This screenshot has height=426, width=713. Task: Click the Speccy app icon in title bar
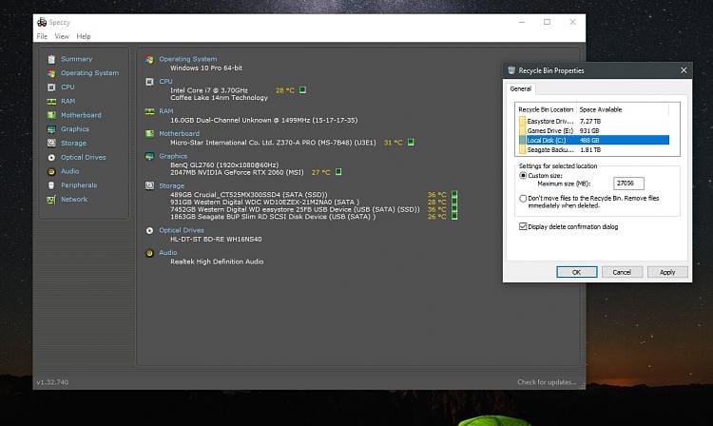pos(42,22)
